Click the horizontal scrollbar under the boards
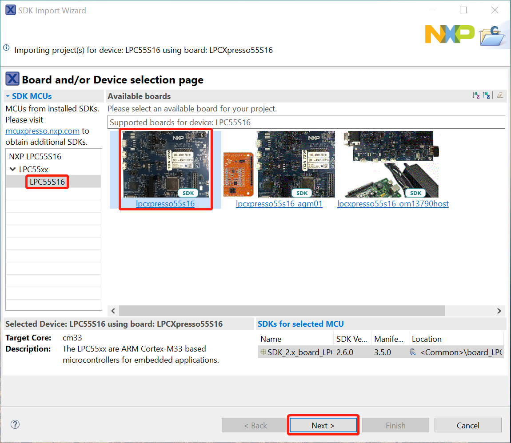The height and width of the screenshot is (443, 511). 282,311
